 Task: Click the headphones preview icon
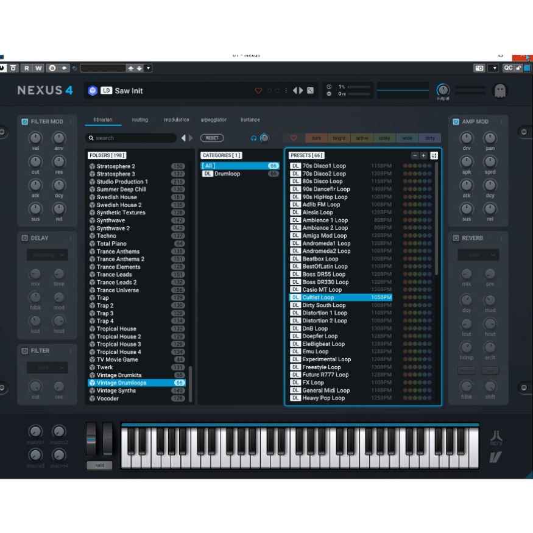pyautogui.click(x=254, y=138)
